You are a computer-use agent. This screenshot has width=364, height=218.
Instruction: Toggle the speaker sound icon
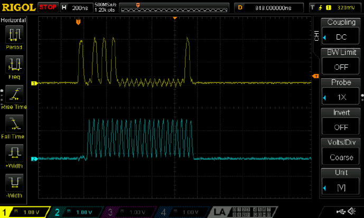(352, 211)
